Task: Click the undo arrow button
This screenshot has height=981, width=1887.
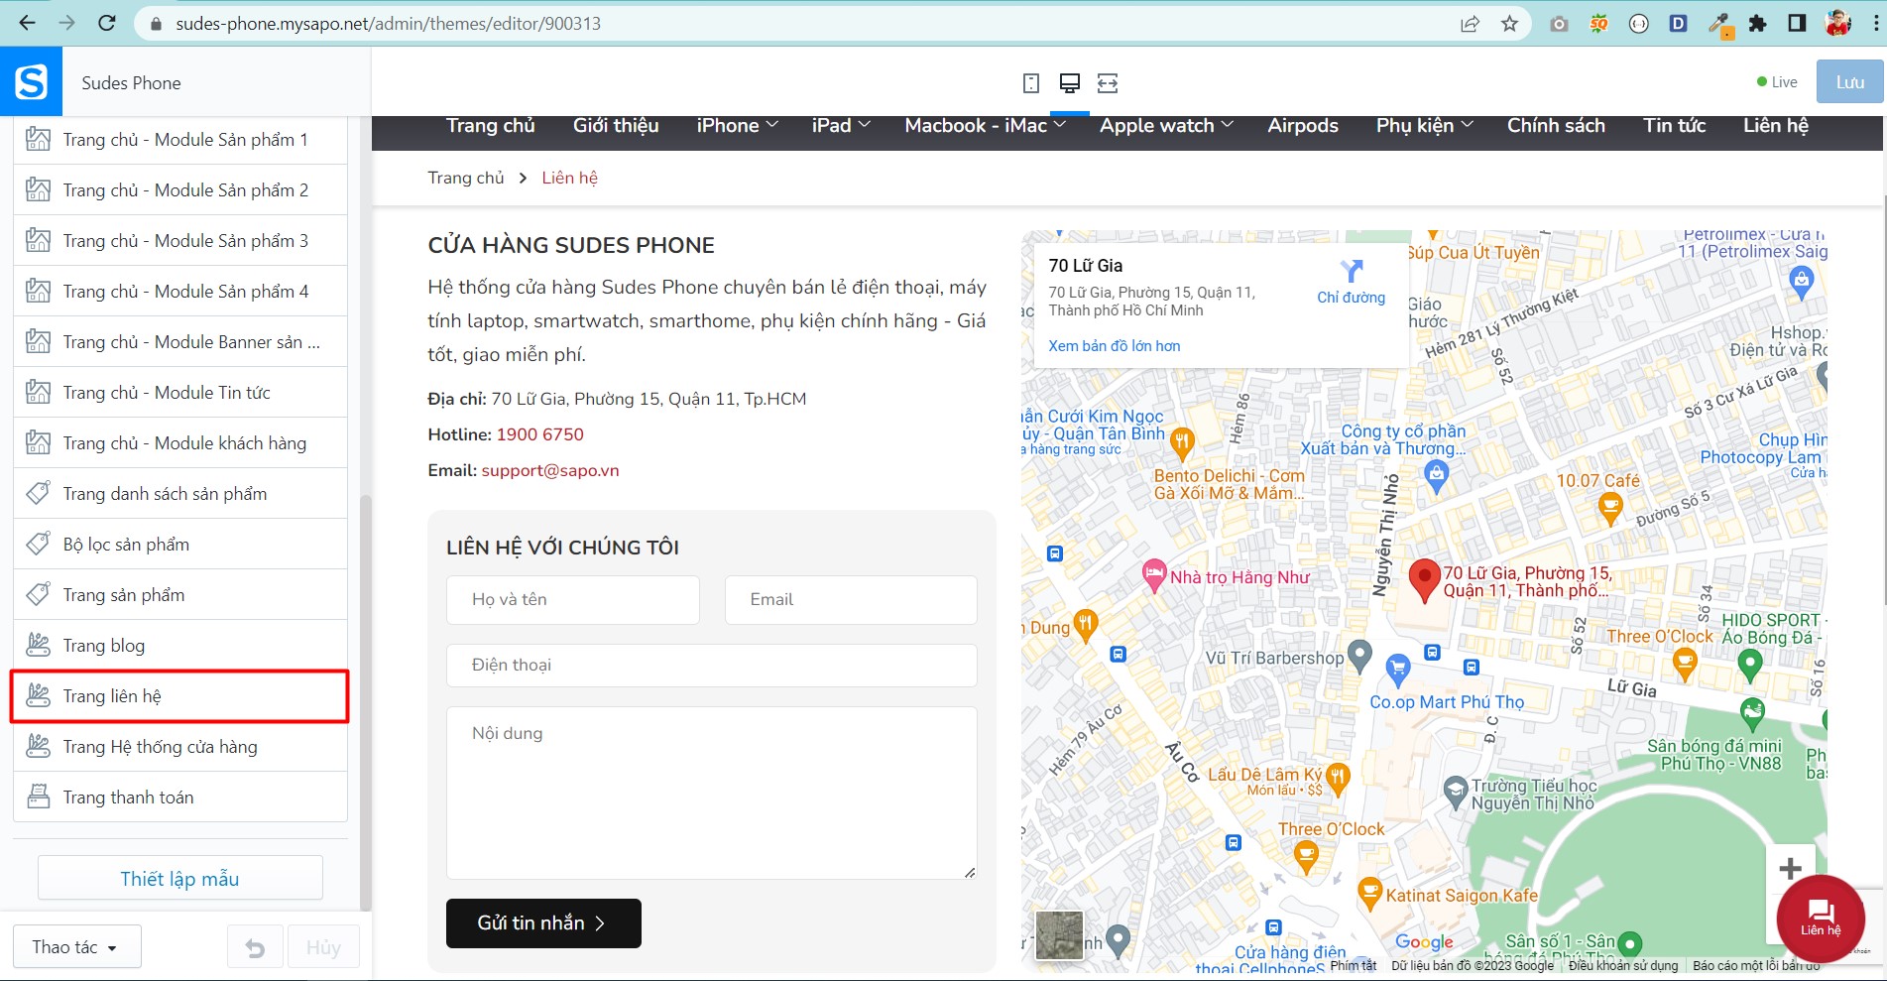Action: point(255,947)
